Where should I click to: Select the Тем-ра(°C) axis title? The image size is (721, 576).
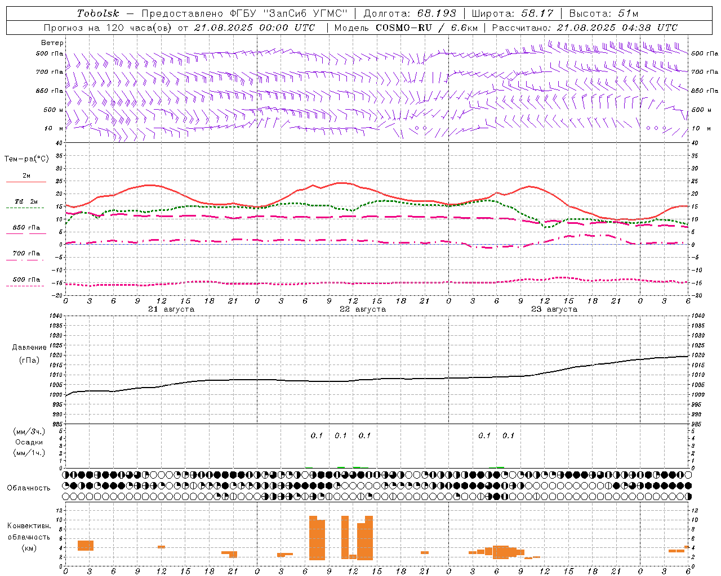point(26,159)
